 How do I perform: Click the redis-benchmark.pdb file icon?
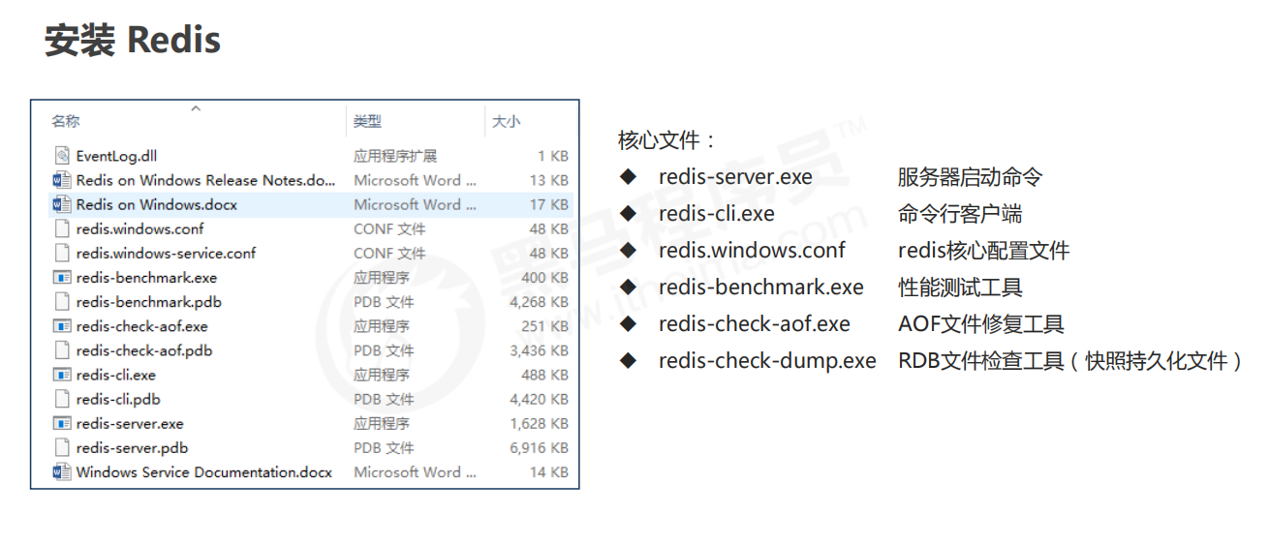[62, 302]
